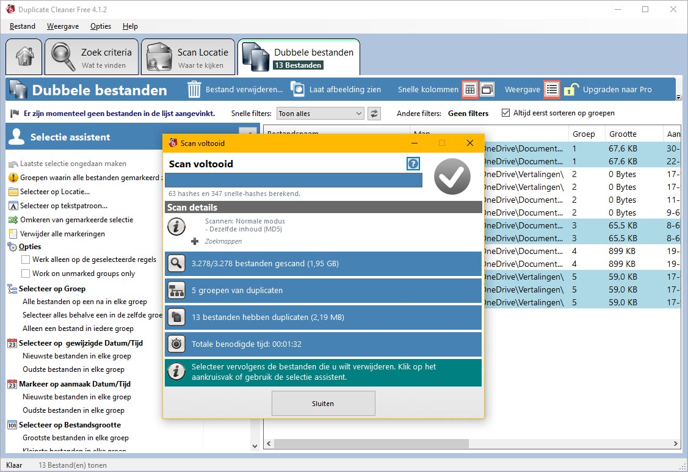Uncheck Altijd eerst sorteren op groepen
Viewport: 688px width, 472px height.
point(505,113)
